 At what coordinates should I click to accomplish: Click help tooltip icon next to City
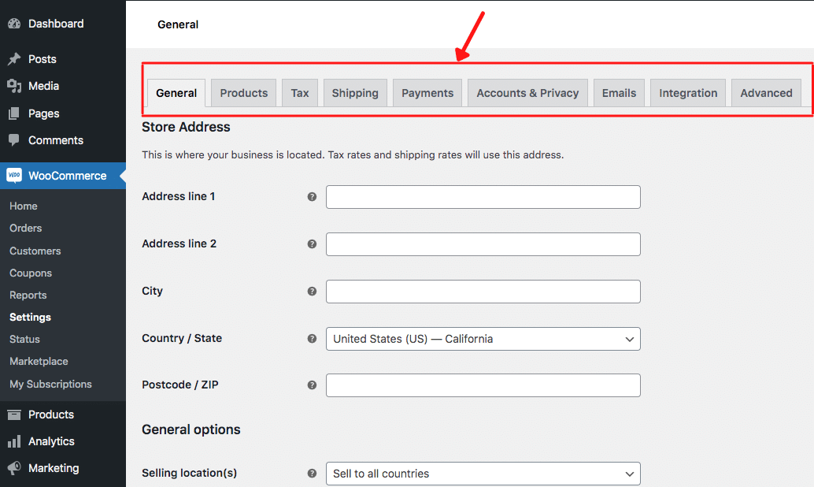pyautogui.click(x=312, y=292)
